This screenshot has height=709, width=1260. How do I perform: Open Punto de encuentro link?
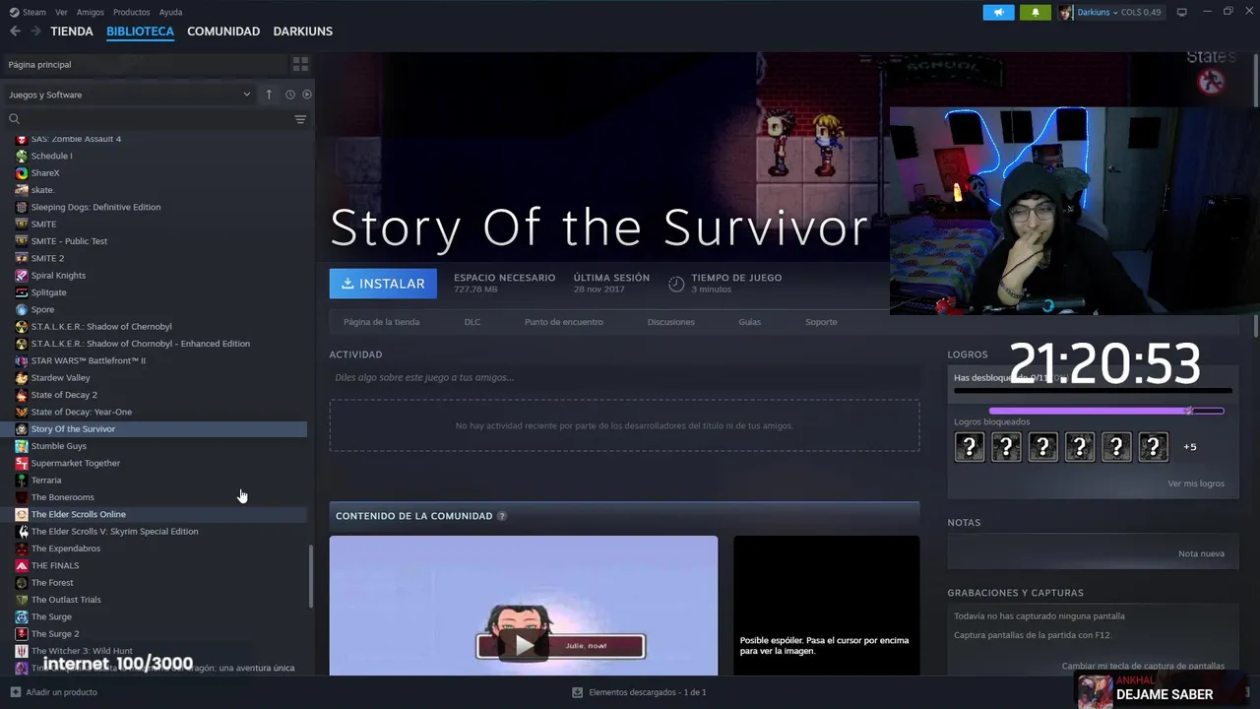[564, 322]
